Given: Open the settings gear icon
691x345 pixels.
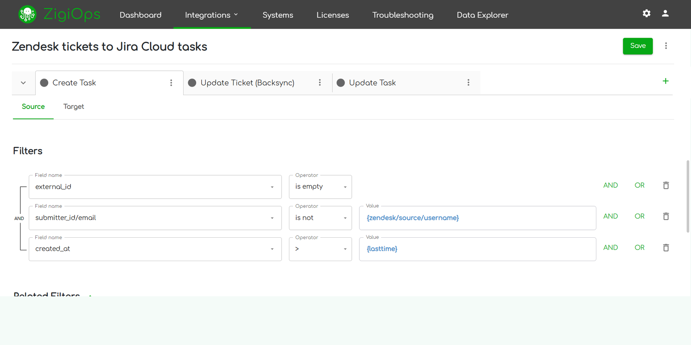Looking at the screenshot, I should 647,13.
